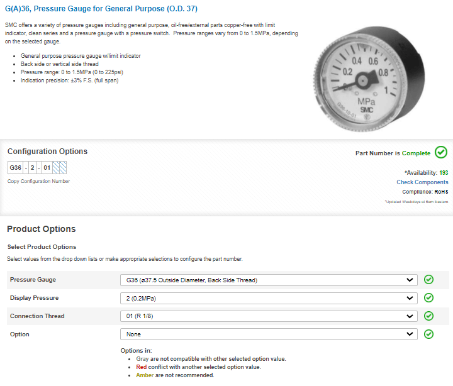Click the last hatched empty configuration box
Viewport: 453px width, 386px height.
pyautogui.click(x=63, y=168)
